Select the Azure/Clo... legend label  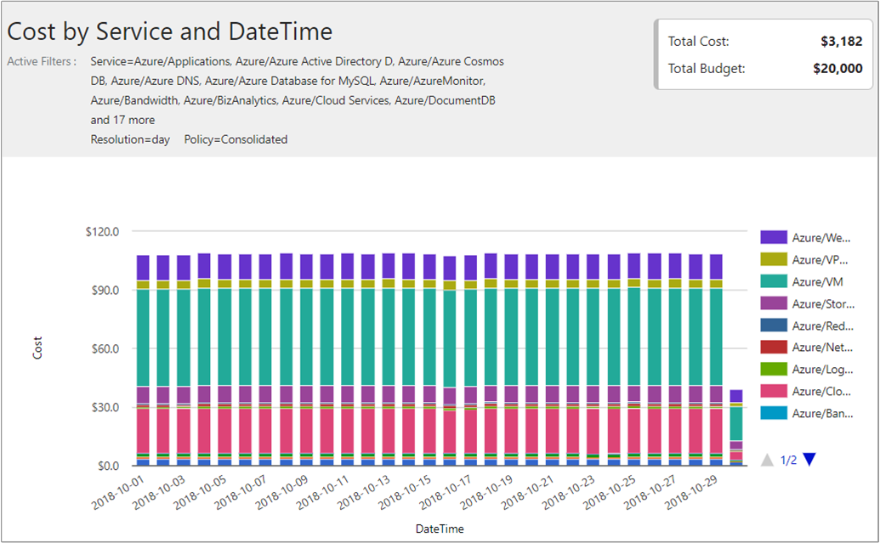[821, 391]
